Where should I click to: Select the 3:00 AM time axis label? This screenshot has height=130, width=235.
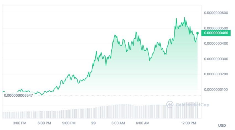pos(118,123)
